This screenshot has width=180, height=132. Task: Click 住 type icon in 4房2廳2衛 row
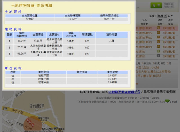click(158, 47)
